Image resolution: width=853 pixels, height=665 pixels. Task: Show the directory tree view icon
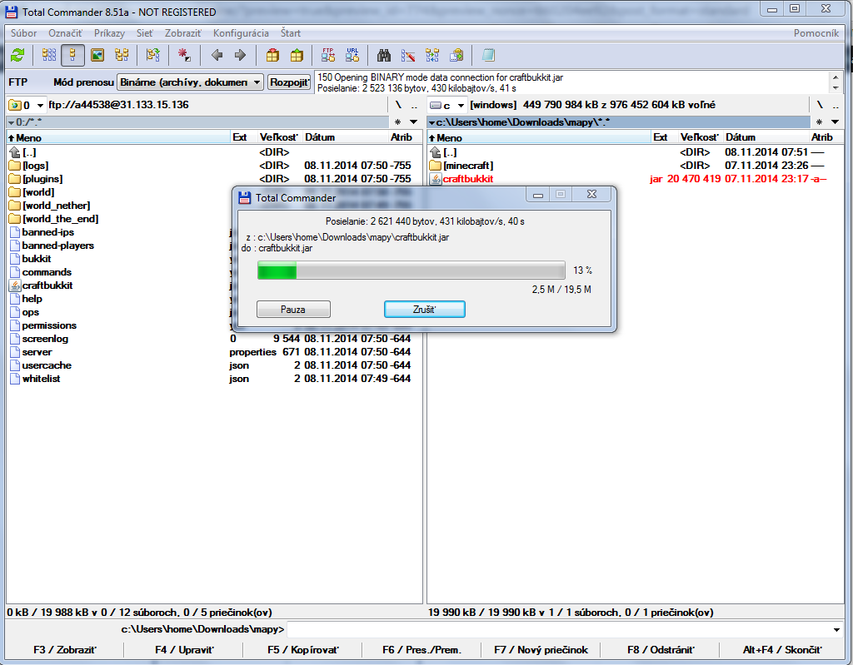pyautogui.click(x=122, y=55)
